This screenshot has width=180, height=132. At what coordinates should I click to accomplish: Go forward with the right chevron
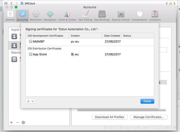[17, 3]
